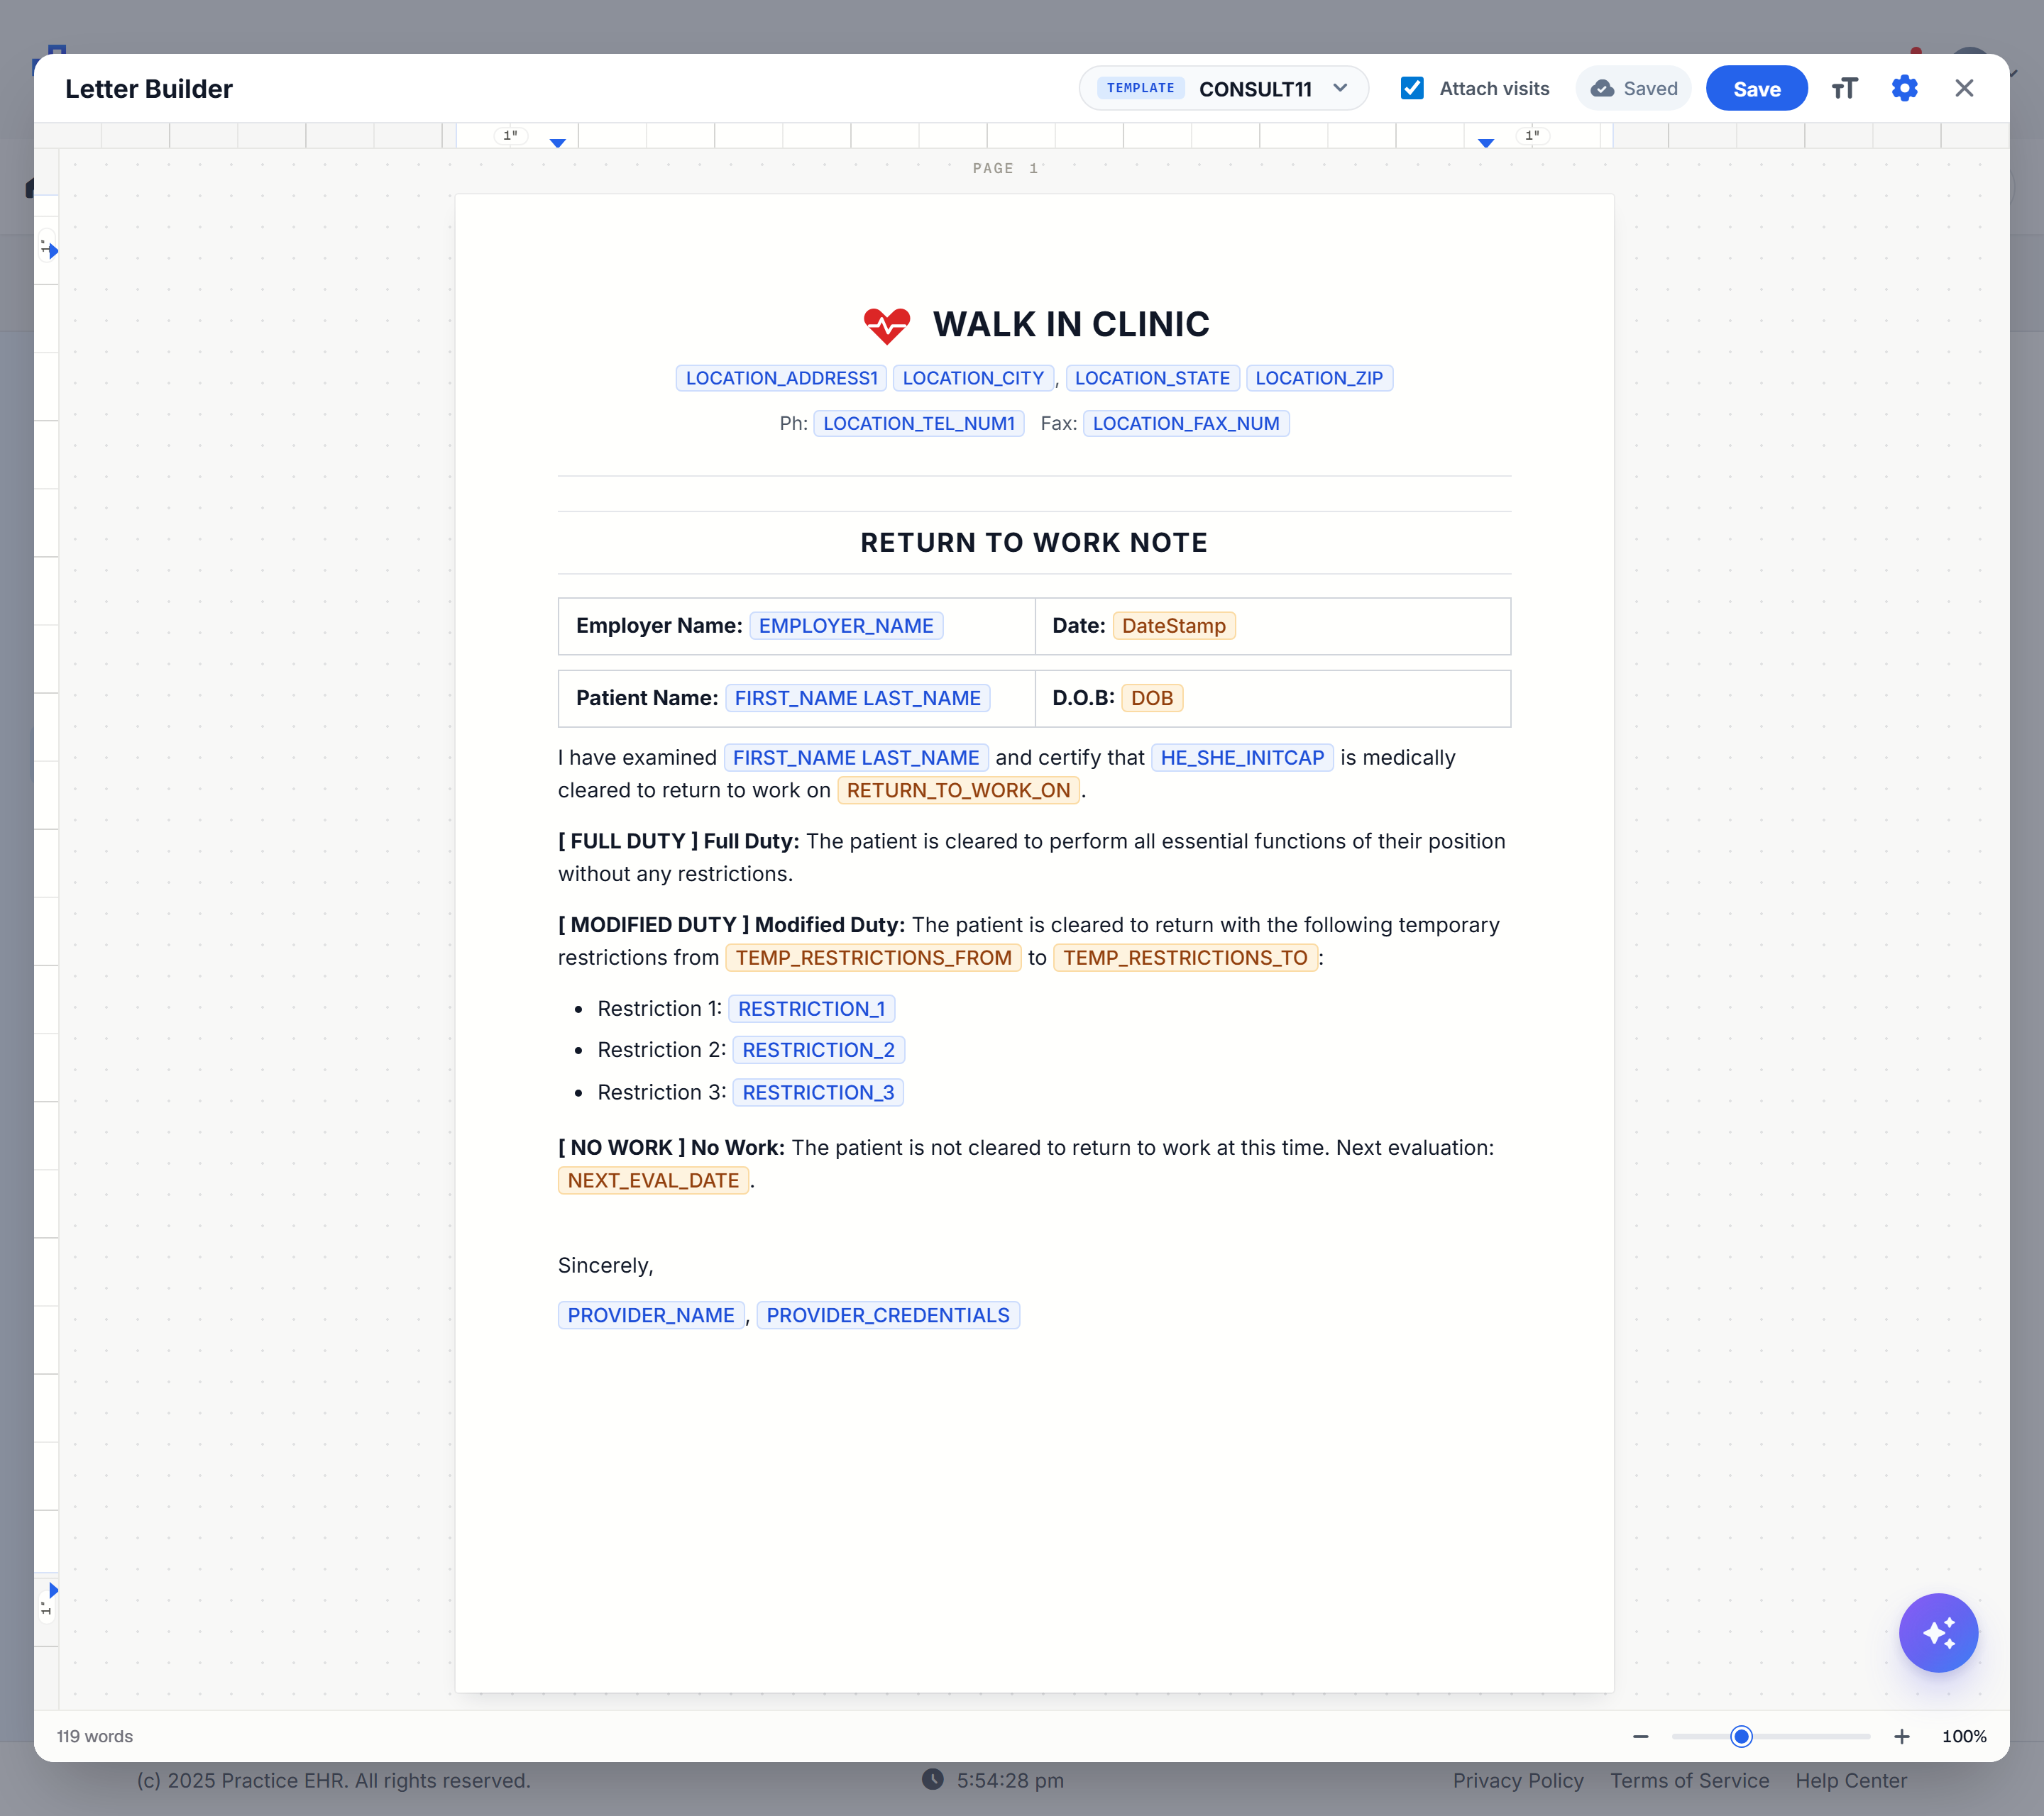Viewport: 2044px width, 1816px height.
Task: Click the zoom out minus icon
Action: click(x=1640, y=1736)
